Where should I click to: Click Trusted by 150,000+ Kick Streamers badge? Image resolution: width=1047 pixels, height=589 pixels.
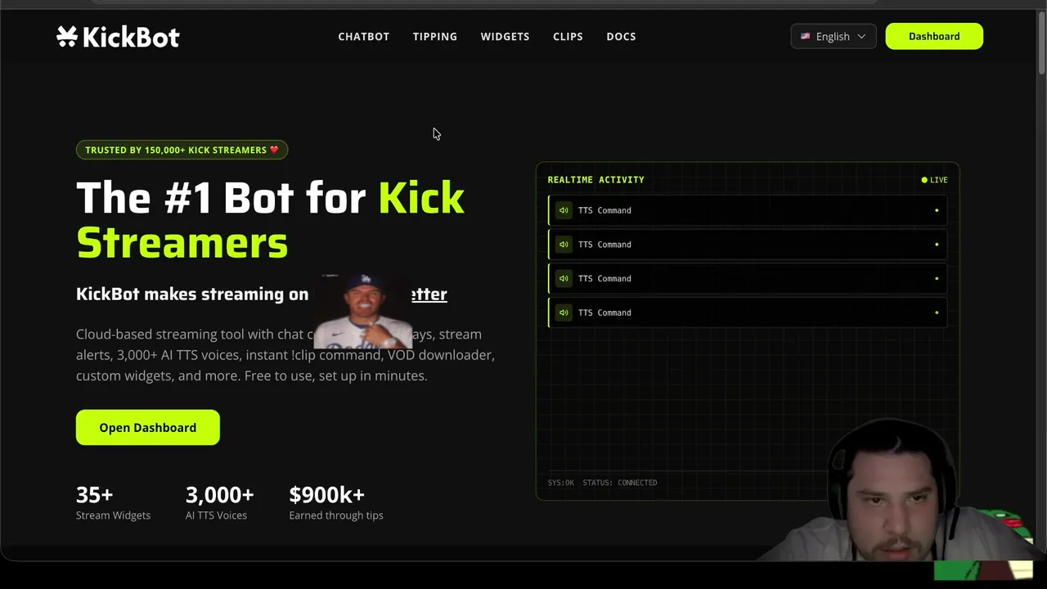[182, 150]
